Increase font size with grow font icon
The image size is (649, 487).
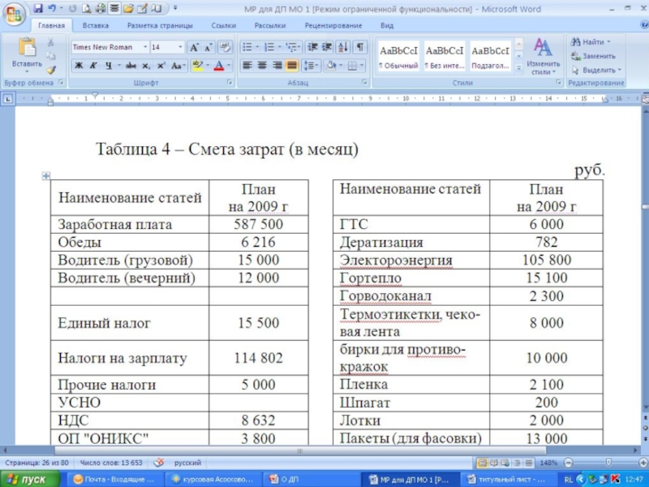click(x=195, y=47)
